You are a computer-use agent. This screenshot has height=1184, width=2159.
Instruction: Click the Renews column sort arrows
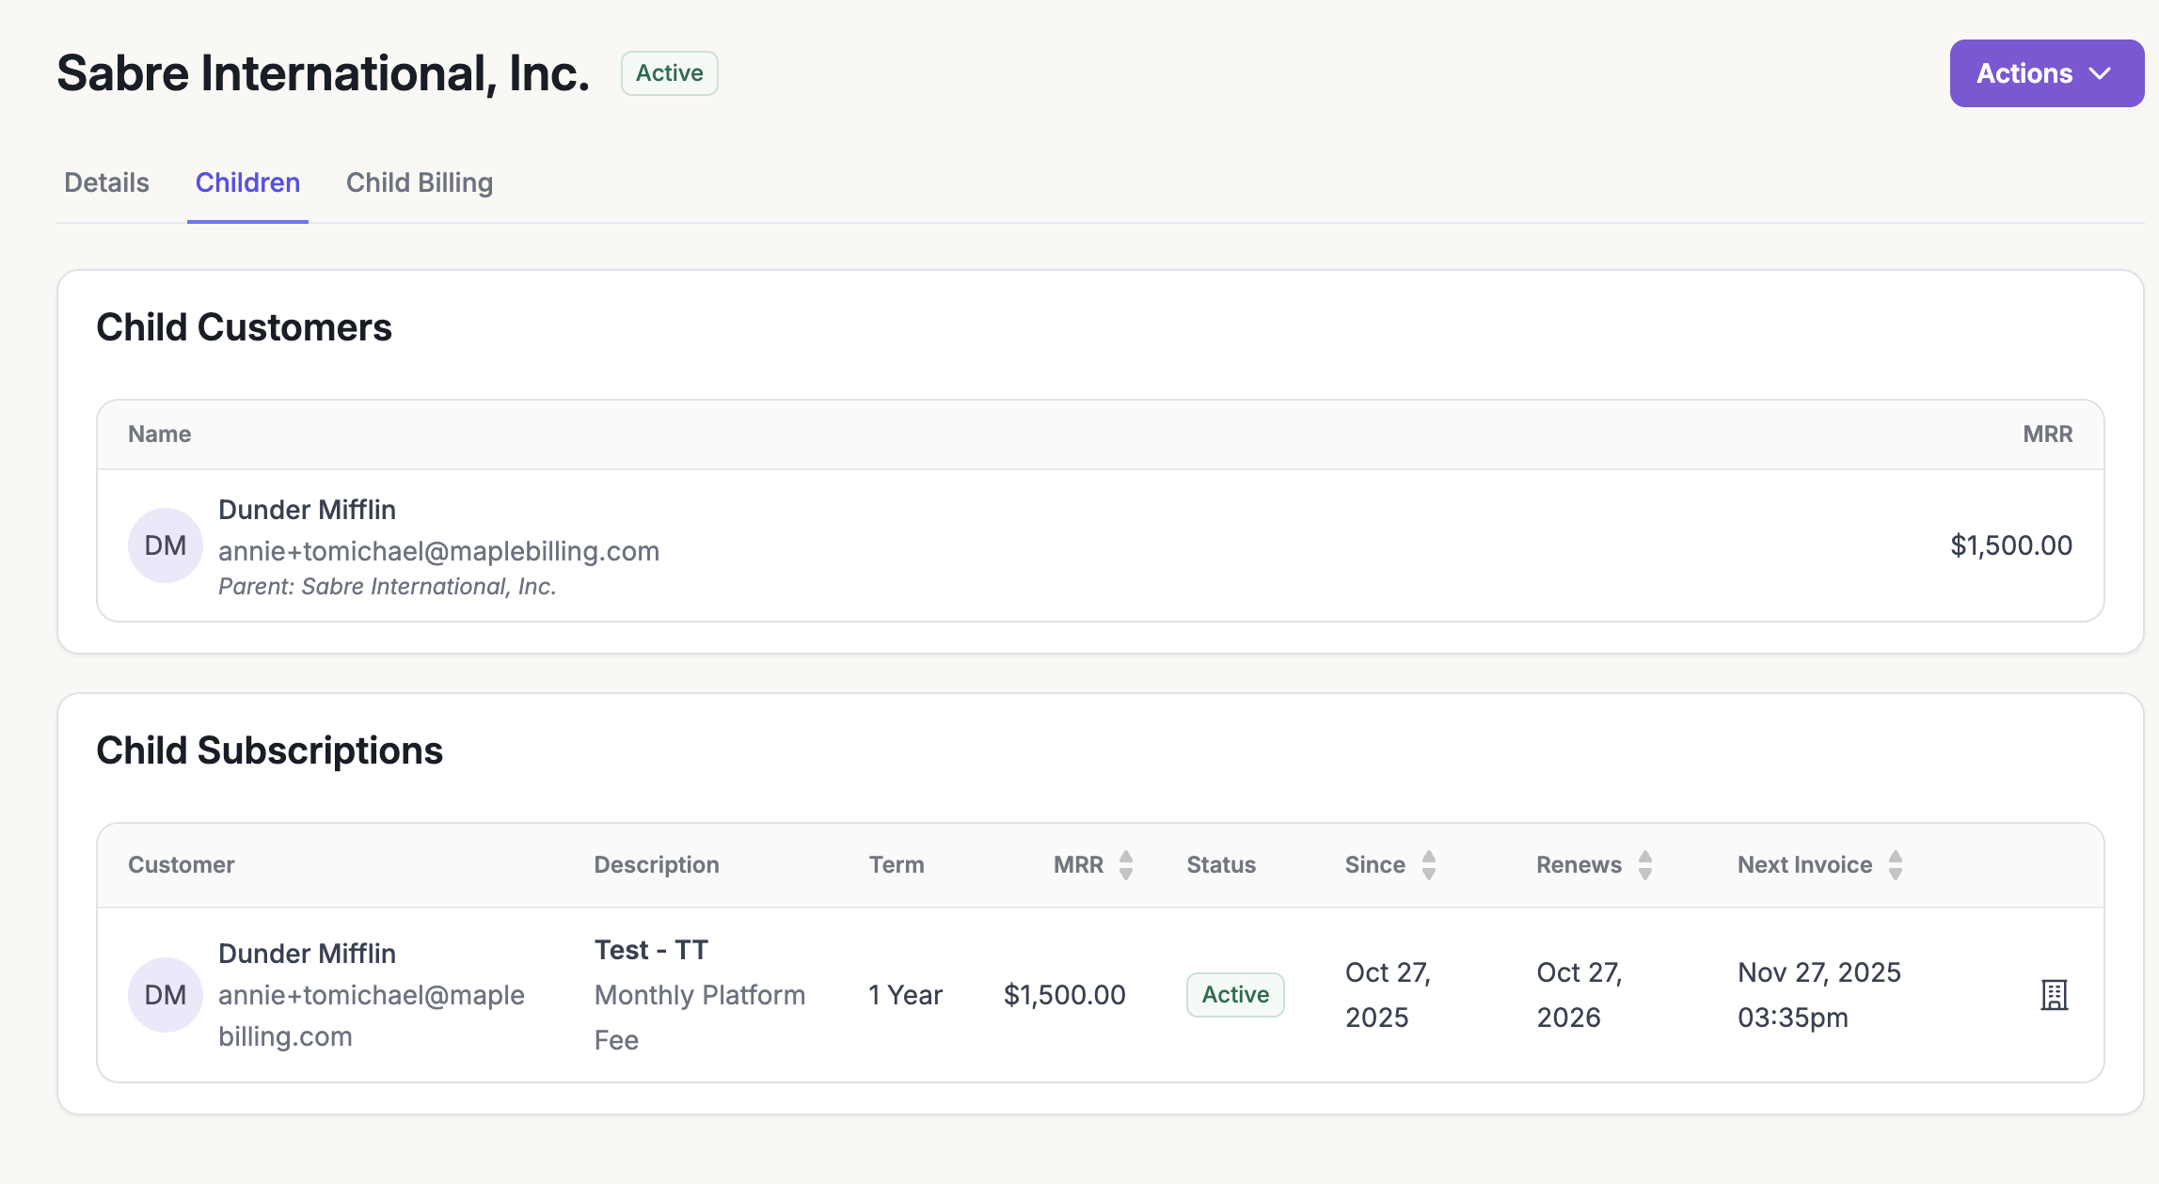coord(1644,865)
